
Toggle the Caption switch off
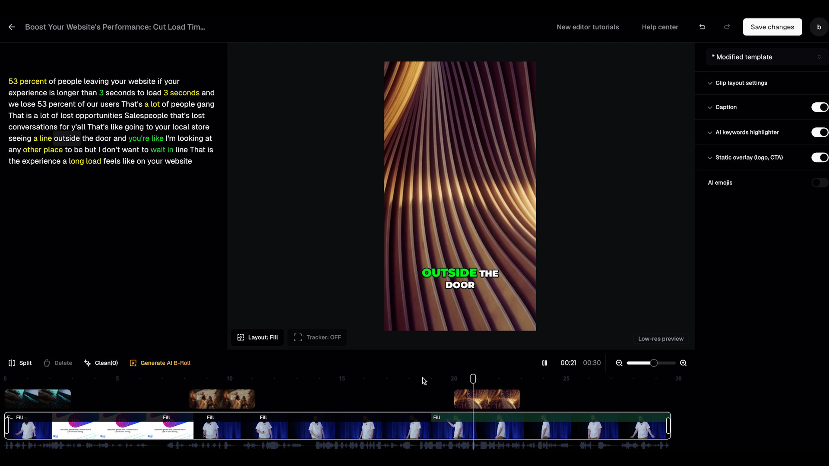[x=819, y=107]
